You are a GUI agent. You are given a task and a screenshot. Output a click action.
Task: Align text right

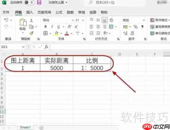[x=104, y=27]
